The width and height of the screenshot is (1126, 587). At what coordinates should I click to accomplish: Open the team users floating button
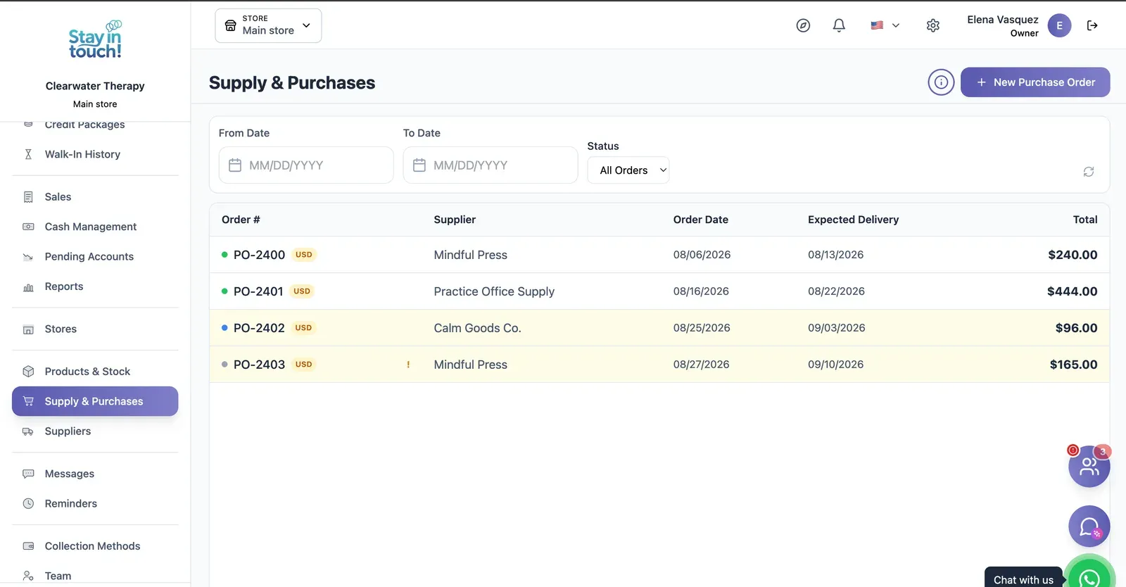(x=1089, y=467)
